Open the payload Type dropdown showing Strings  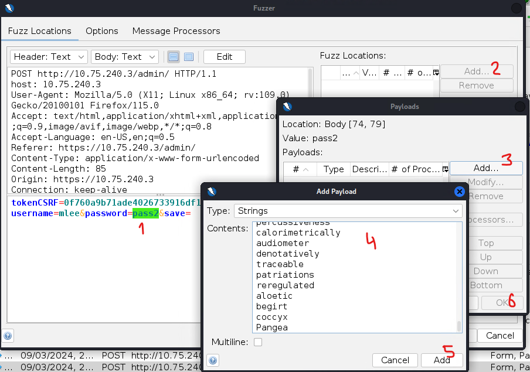[348, 210]
